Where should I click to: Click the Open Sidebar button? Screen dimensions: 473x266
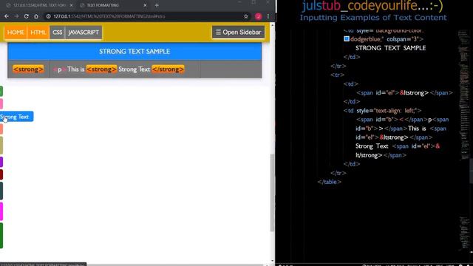[x=238, y=32]
